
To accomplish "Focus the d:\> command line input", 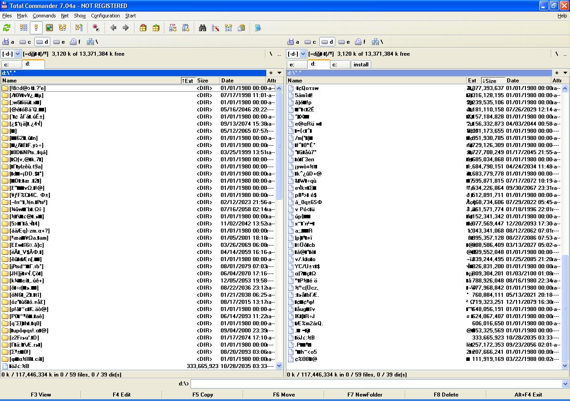I will [x=376, y=384].
